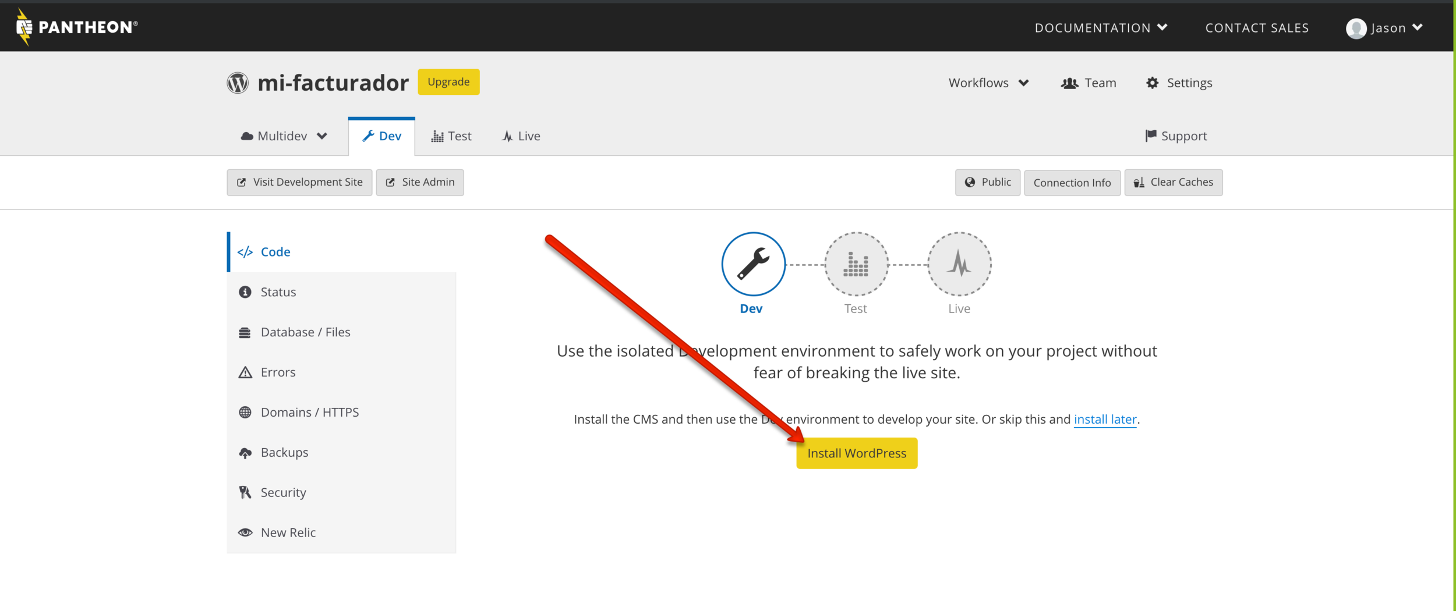Image resolution: width=1456 pixels, height=611 pixels.
Task: Click the WordPress logo beside mi-facturador
Action: pos(238,83)
